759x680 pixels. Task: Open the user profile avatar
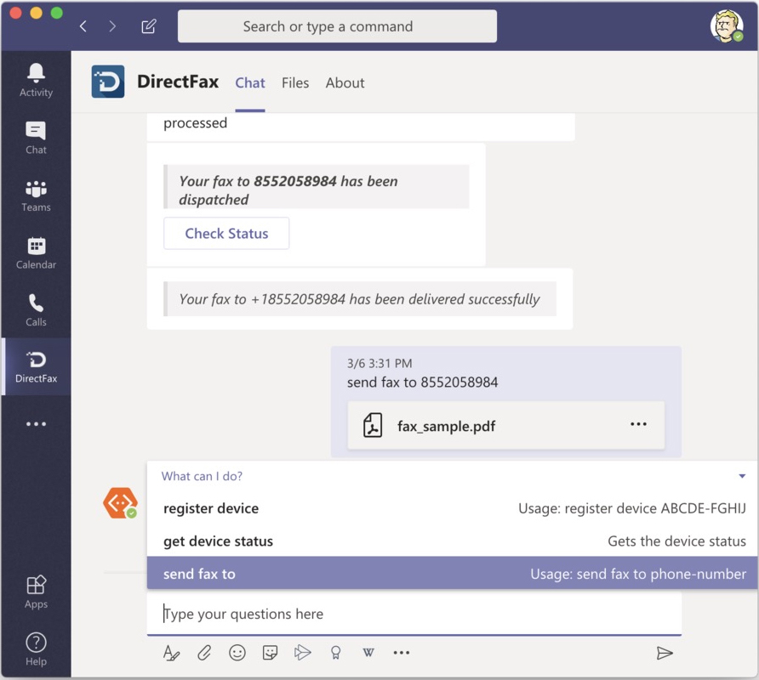click(727, 26)
